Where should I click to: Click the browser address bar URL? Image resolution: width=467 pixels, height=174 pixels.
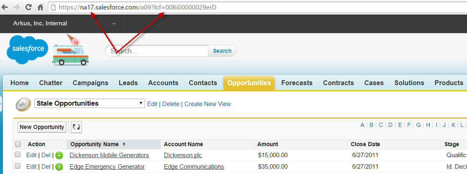[137, 8]
